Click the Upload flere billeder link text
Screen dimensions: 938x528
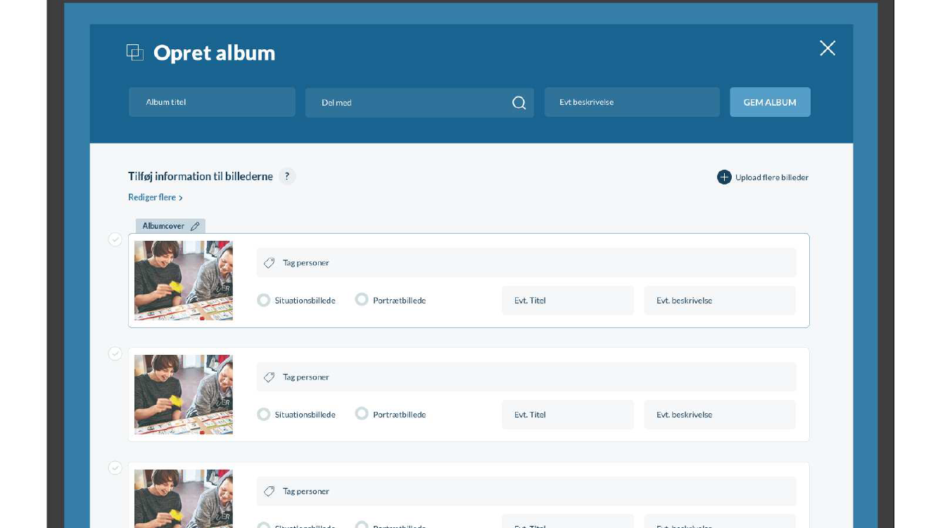[772, 177]
